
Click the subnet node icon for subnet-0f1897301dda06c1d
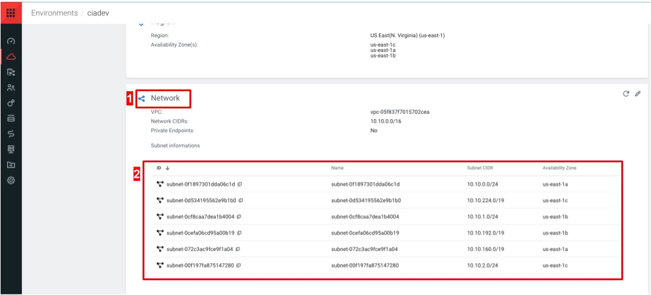(160, 184)
